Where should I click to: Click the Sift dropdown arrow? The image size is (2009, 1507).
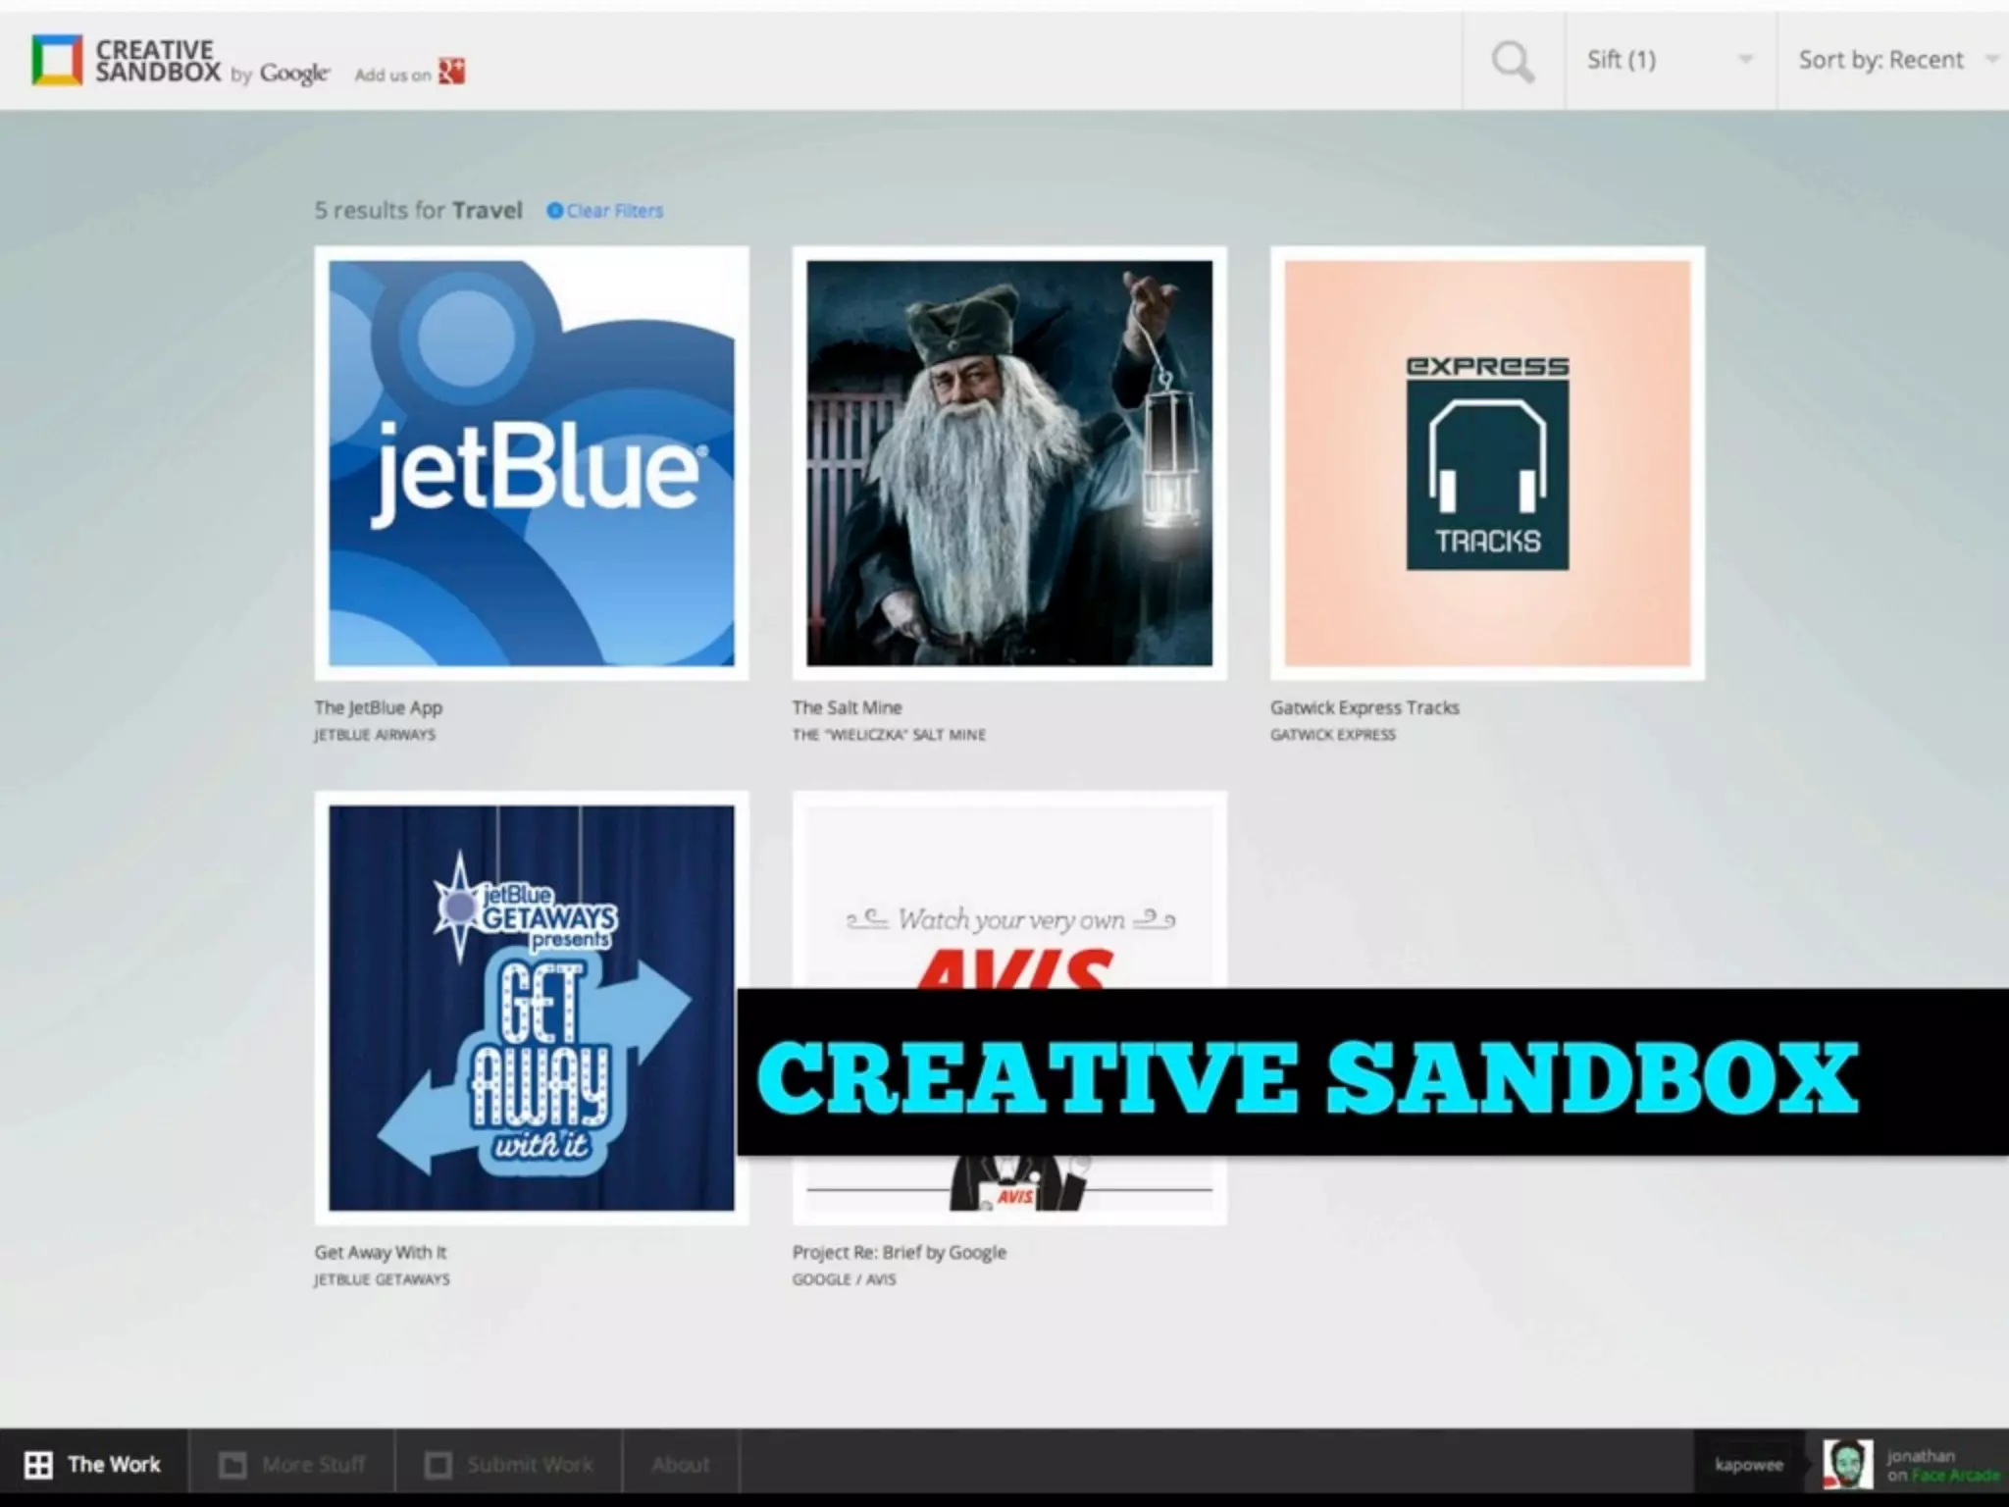point(1746,60)
